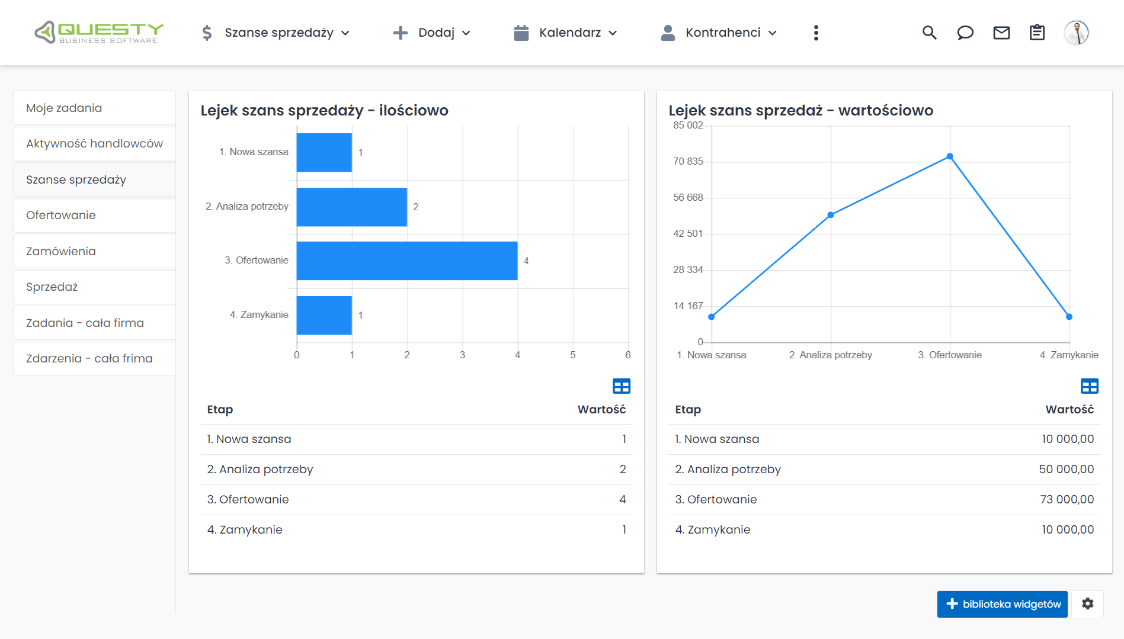Click the user avatar picture

pos(1076,33)
